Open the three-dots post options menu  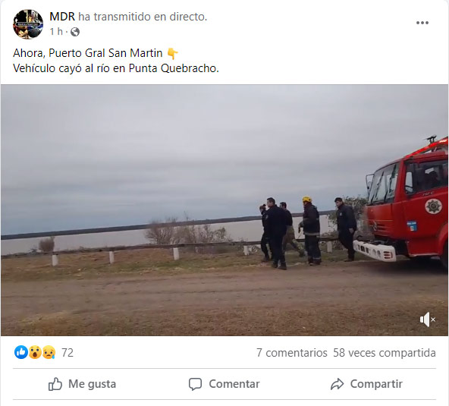point(422,23)
